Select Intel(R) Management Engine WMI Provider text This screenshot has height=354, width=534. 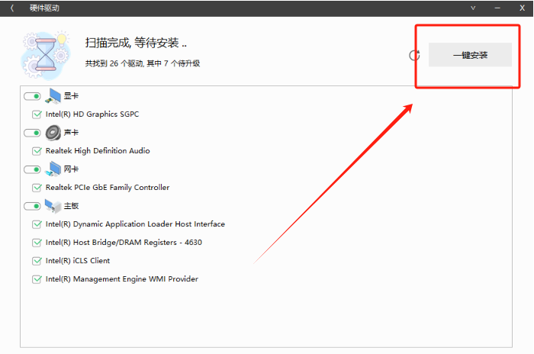[x=122, y=279]
